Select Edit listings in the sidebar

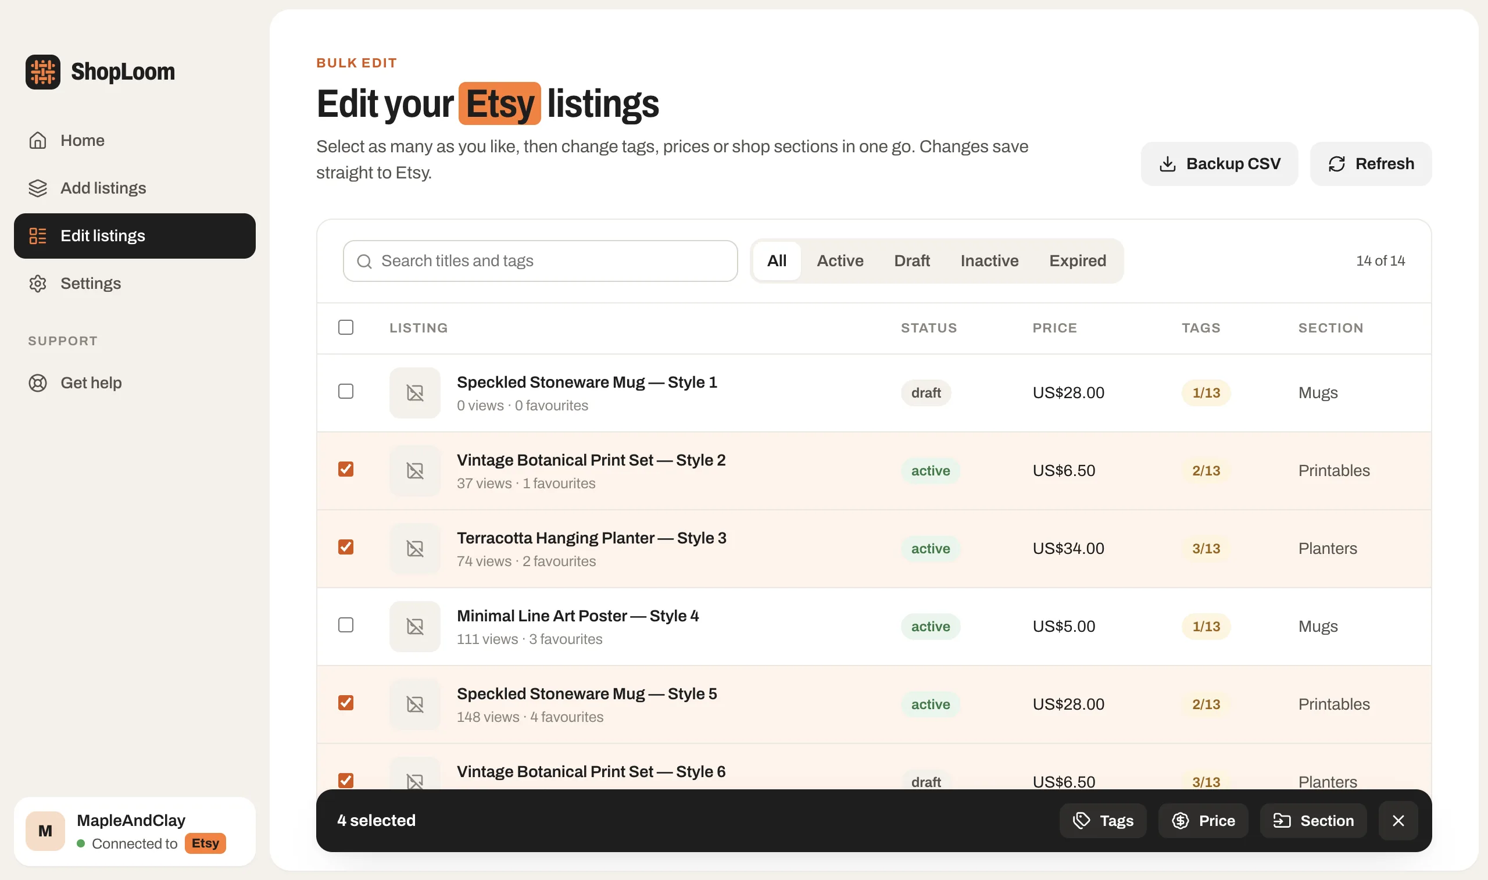click(x=135, y=236)
